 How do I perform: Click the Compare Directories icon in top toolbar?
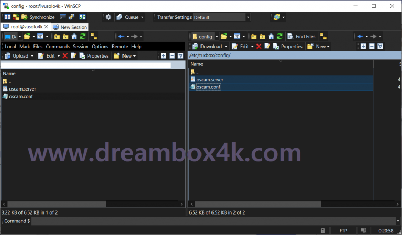(x=8, y=17)
